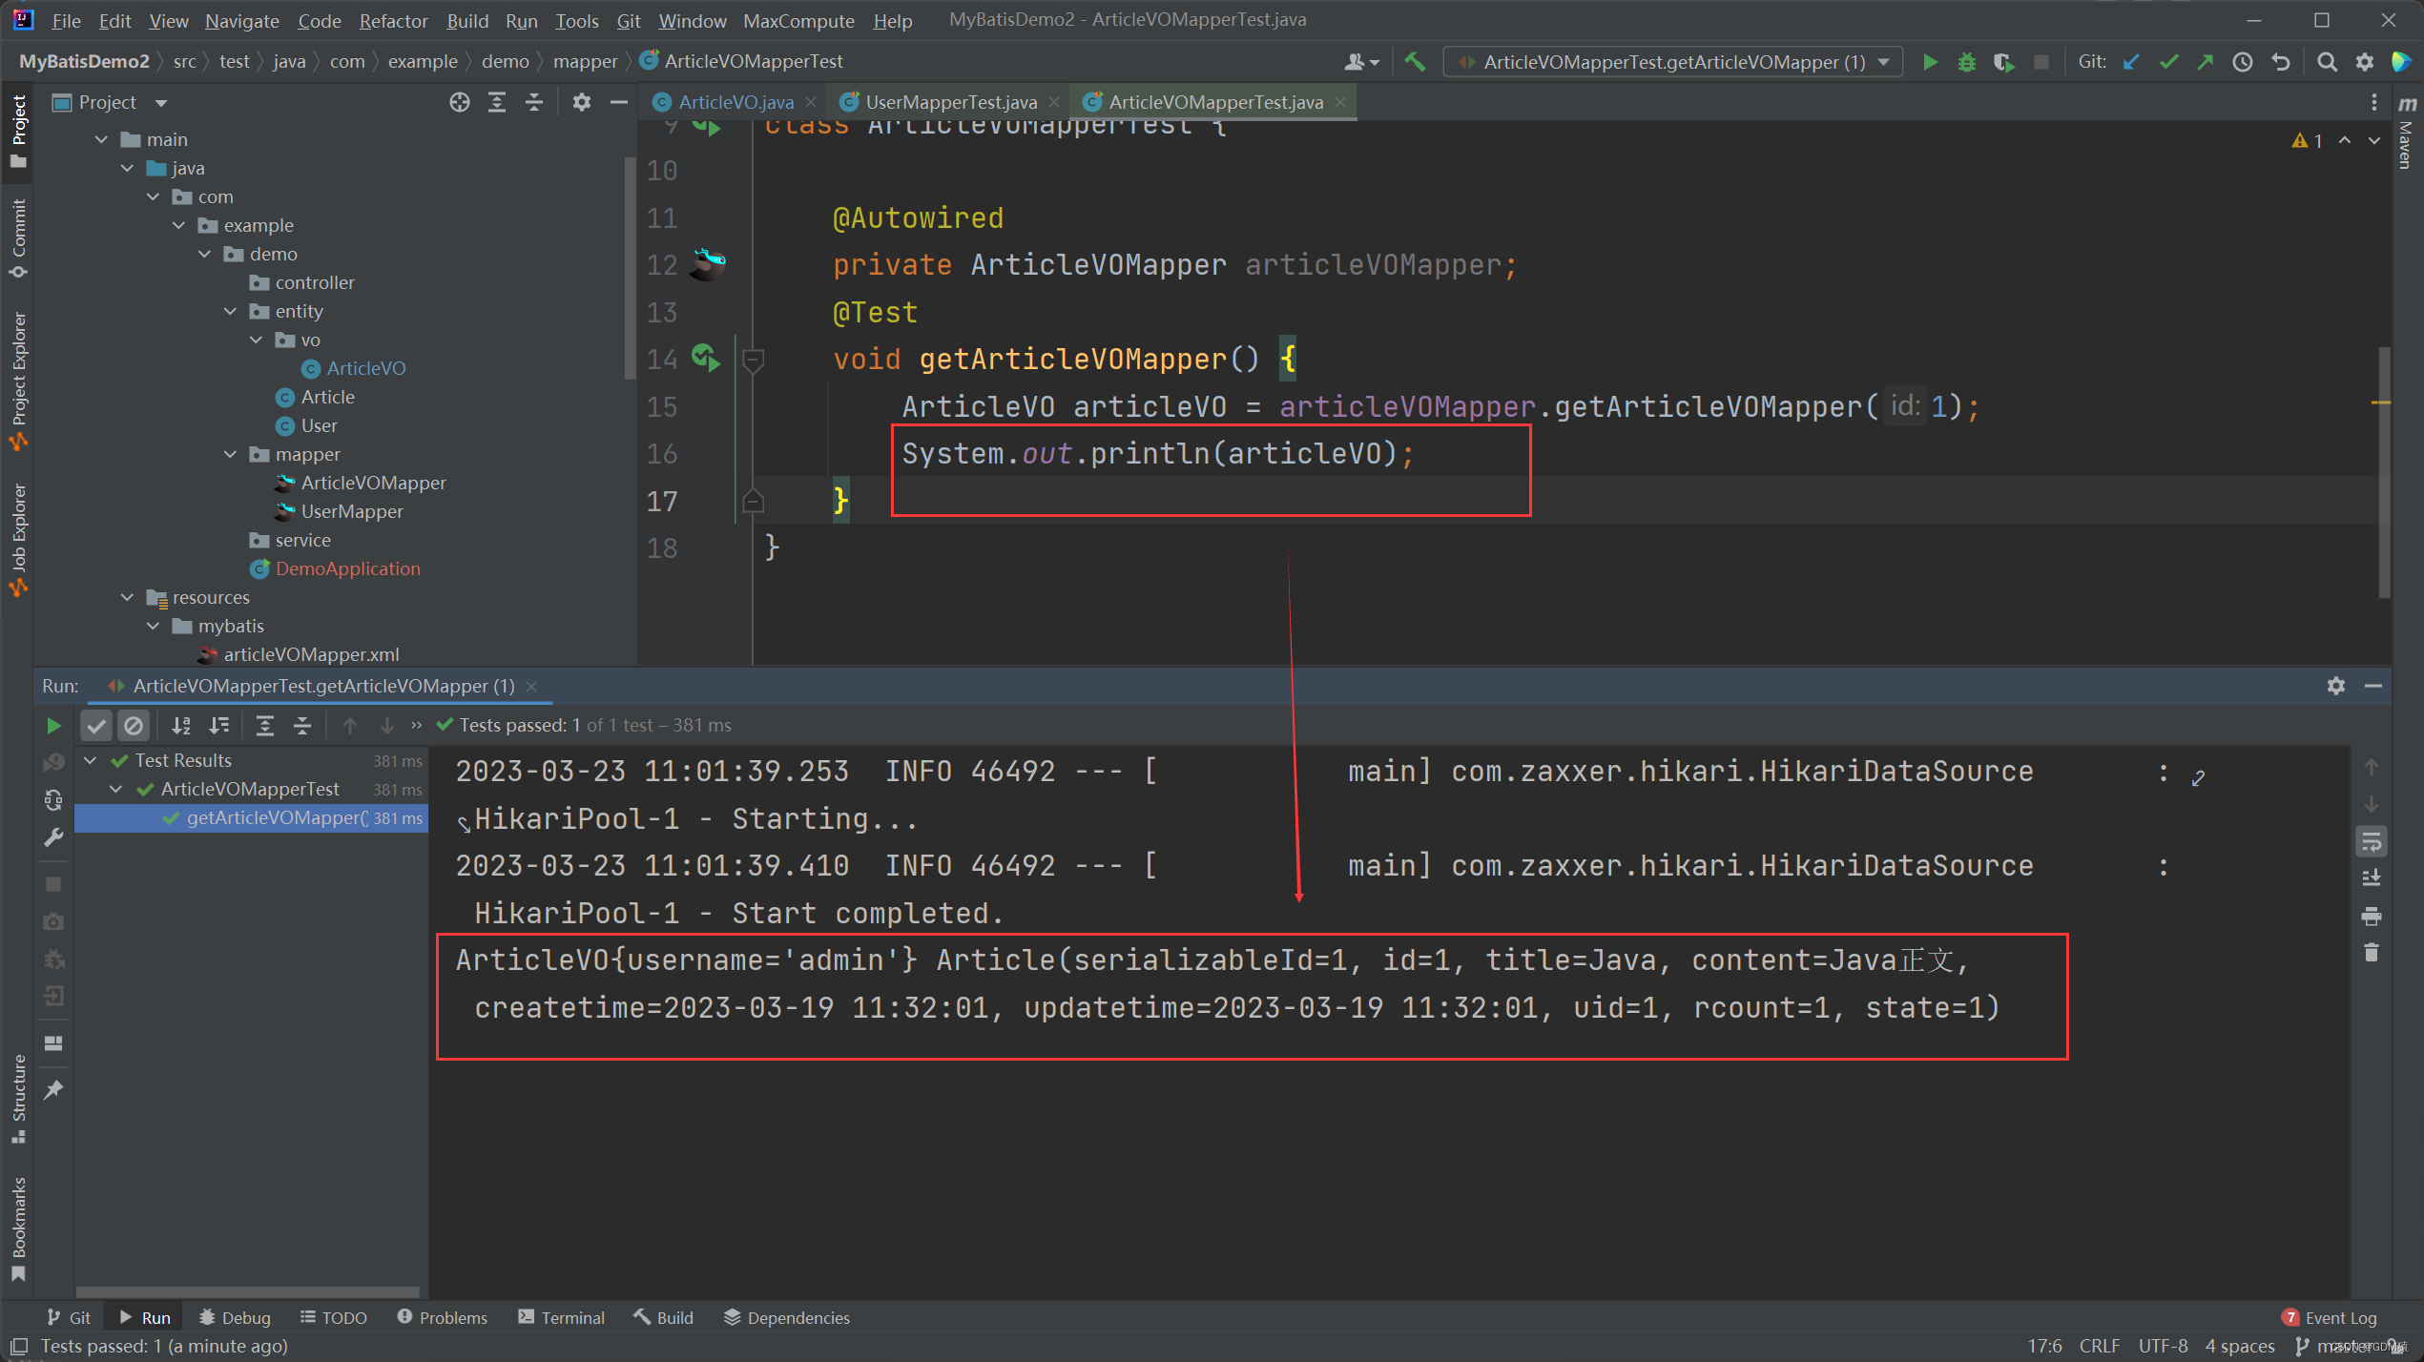This screenshot has width=2424, height=1362.
Task: Click Select Opened File target icon
Action: pyautogui.click(x=460, y=102)
